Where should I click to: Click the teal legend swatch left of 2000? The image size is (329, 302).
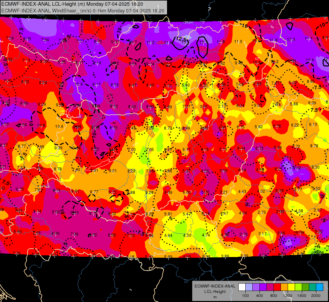[x=313, y=287]
